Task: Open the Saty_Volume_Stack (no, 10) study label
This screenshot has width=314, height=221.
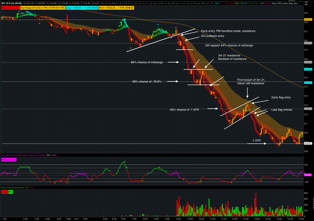Action: point(15,188)
